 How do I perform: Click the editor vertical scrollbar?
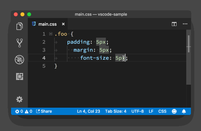click(x=189, y=57)
